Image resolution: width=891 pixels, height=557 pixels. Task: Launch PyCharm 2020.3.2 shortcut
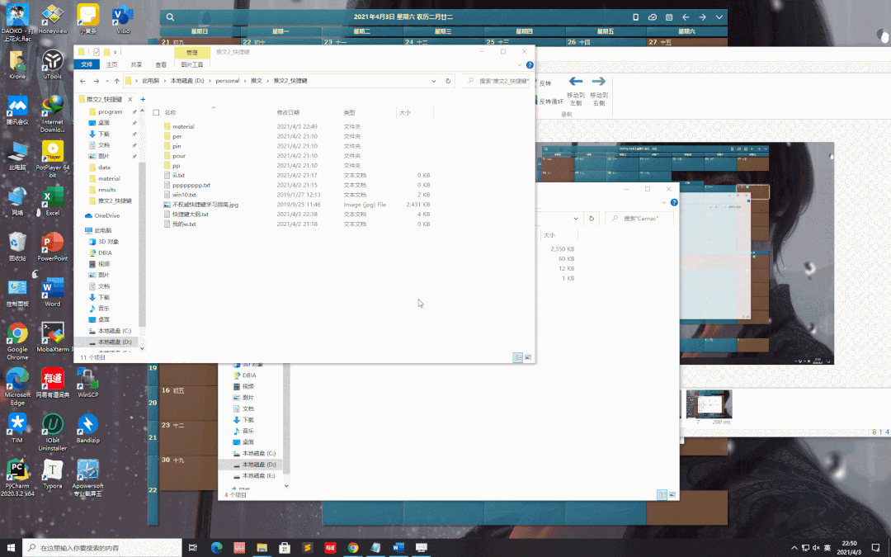[x=17, y=478]
